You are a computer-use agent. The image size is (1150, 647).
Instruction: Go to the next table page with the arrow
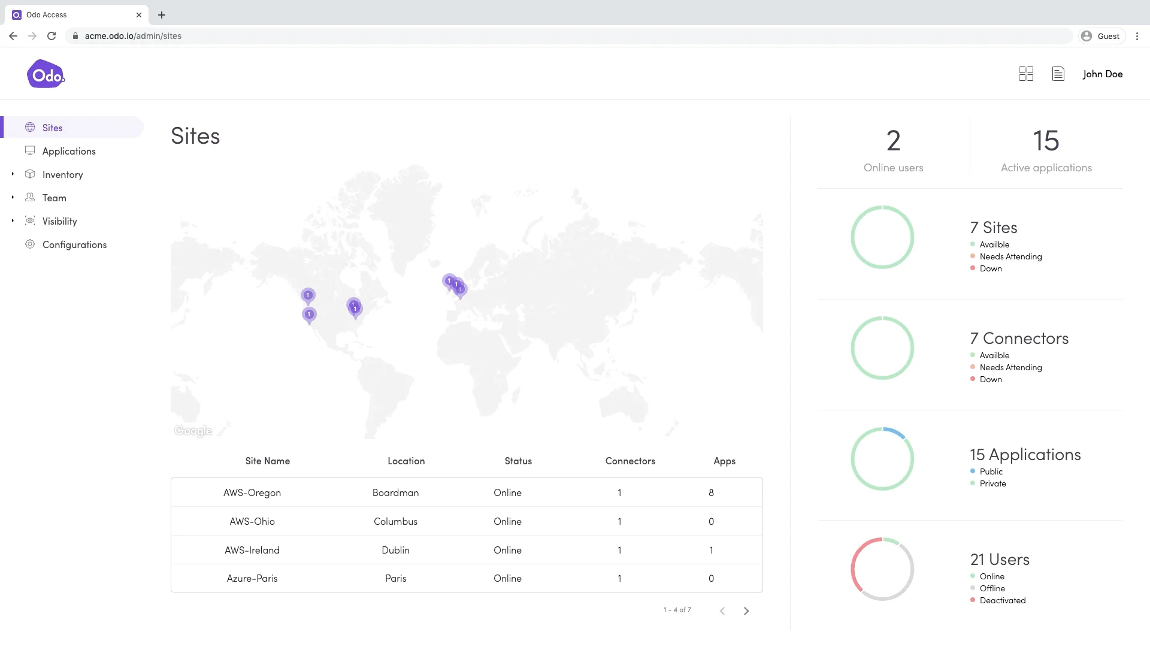(746, 610)
